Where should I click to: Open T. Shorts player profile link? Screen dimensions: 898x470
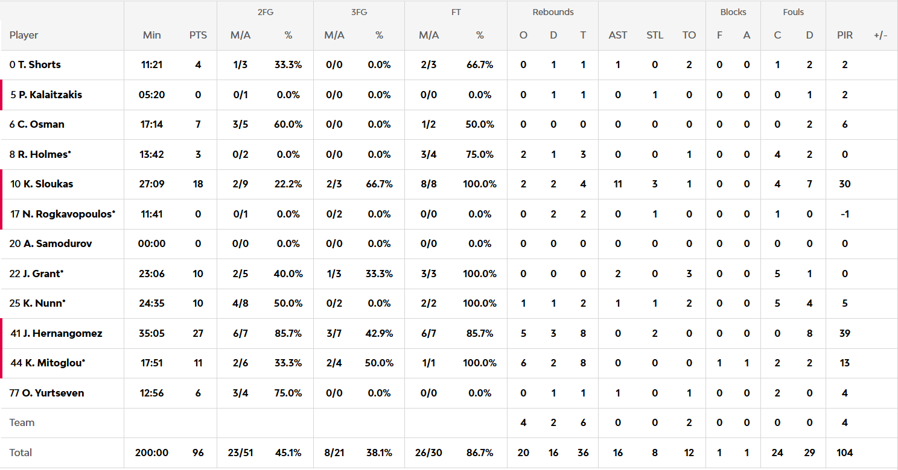point(39,64)
